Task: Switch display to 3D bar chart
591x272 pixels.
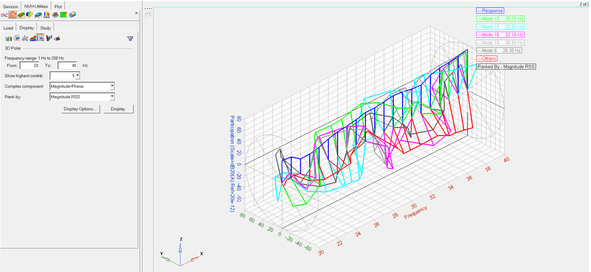Action: tap(49, 38)
